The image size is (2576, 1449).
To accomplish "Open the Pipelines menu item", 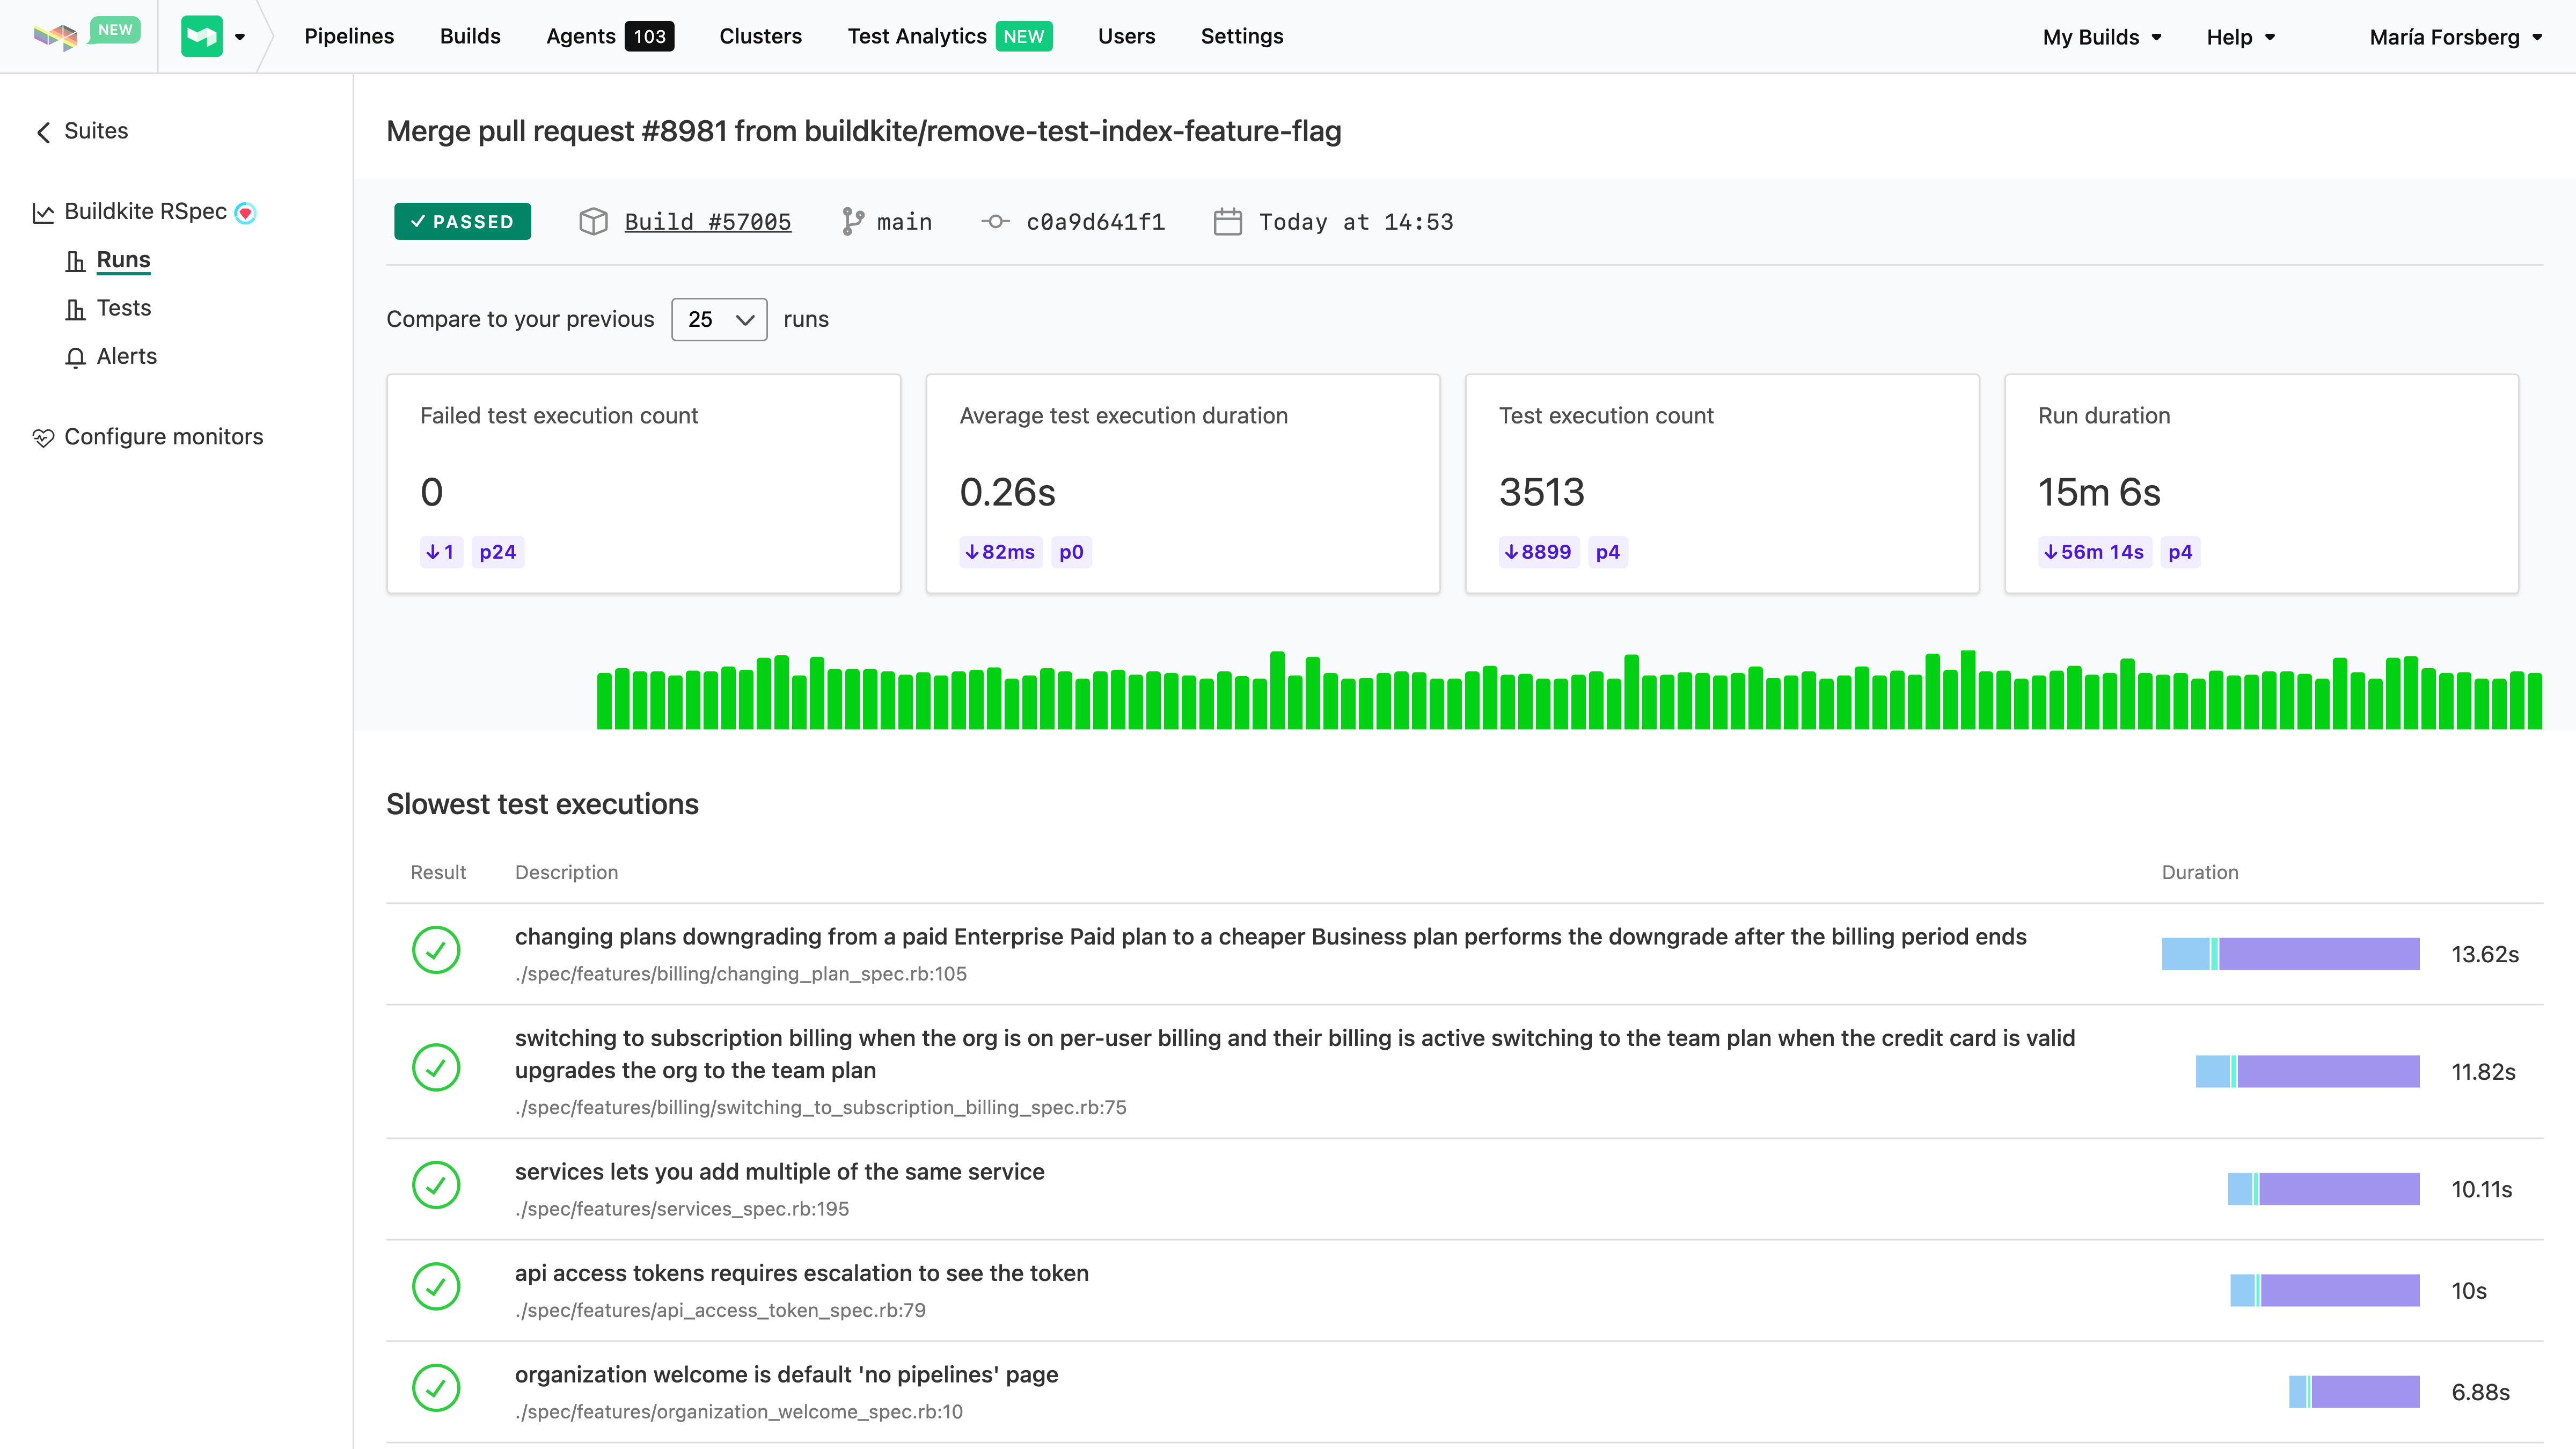I will click(x=349, y=36).
